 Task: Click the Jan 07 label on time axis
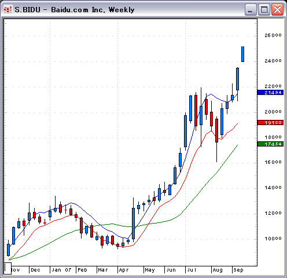pos(61,270)
